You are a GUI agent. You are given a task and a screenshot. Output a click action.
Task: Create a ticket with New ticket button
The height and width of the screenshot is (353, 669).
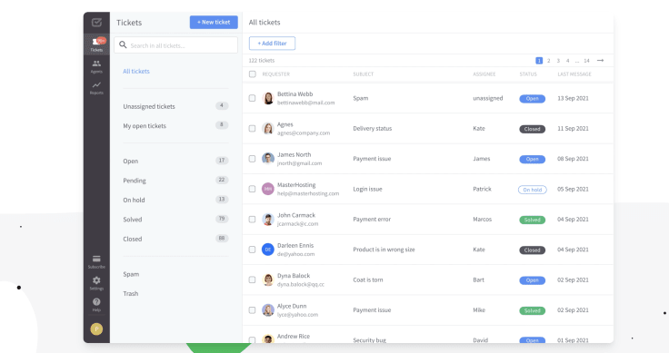coord(214,22)
